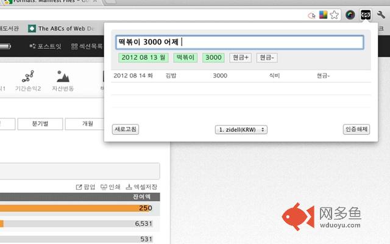Image resolution: width=390 pixels, height=244 pixels.
Task: Click the 김밥 entry row text
Action: tap(171, 76)
